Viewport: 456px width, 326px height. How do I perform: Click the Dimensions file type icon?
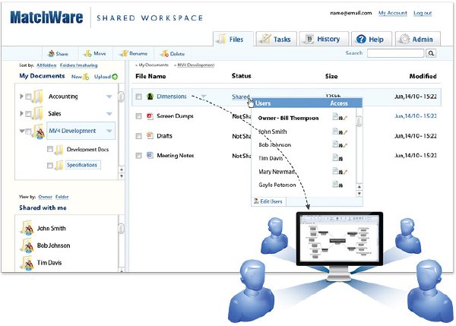(150, 97)
